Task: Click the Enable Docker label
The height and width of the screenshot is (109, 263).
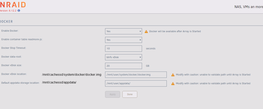Action: tap(10, 31)
